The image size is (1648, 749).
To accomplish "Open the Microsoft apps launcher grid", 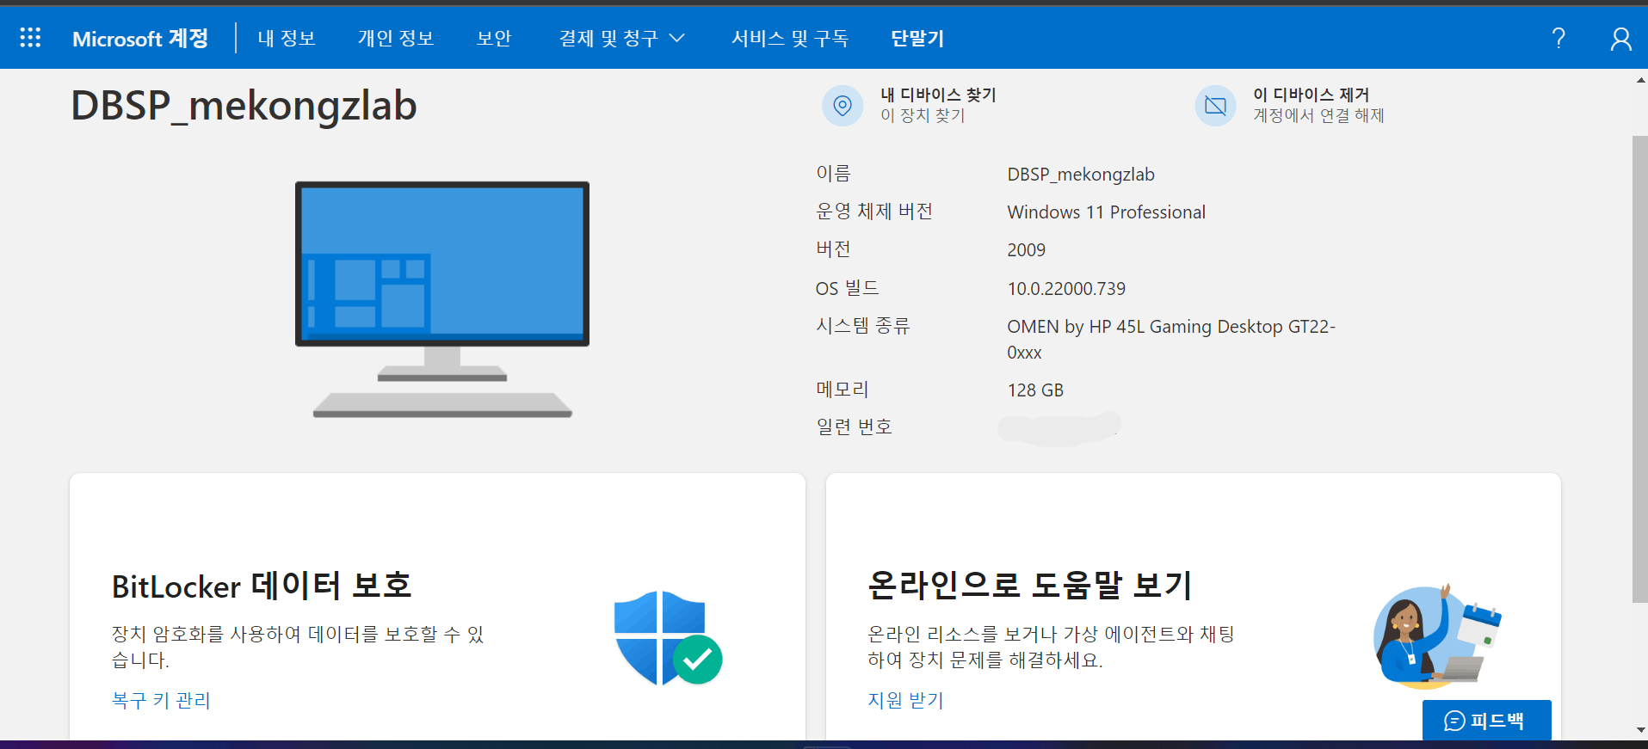I will pyautogui.click(x=30, y=38).
